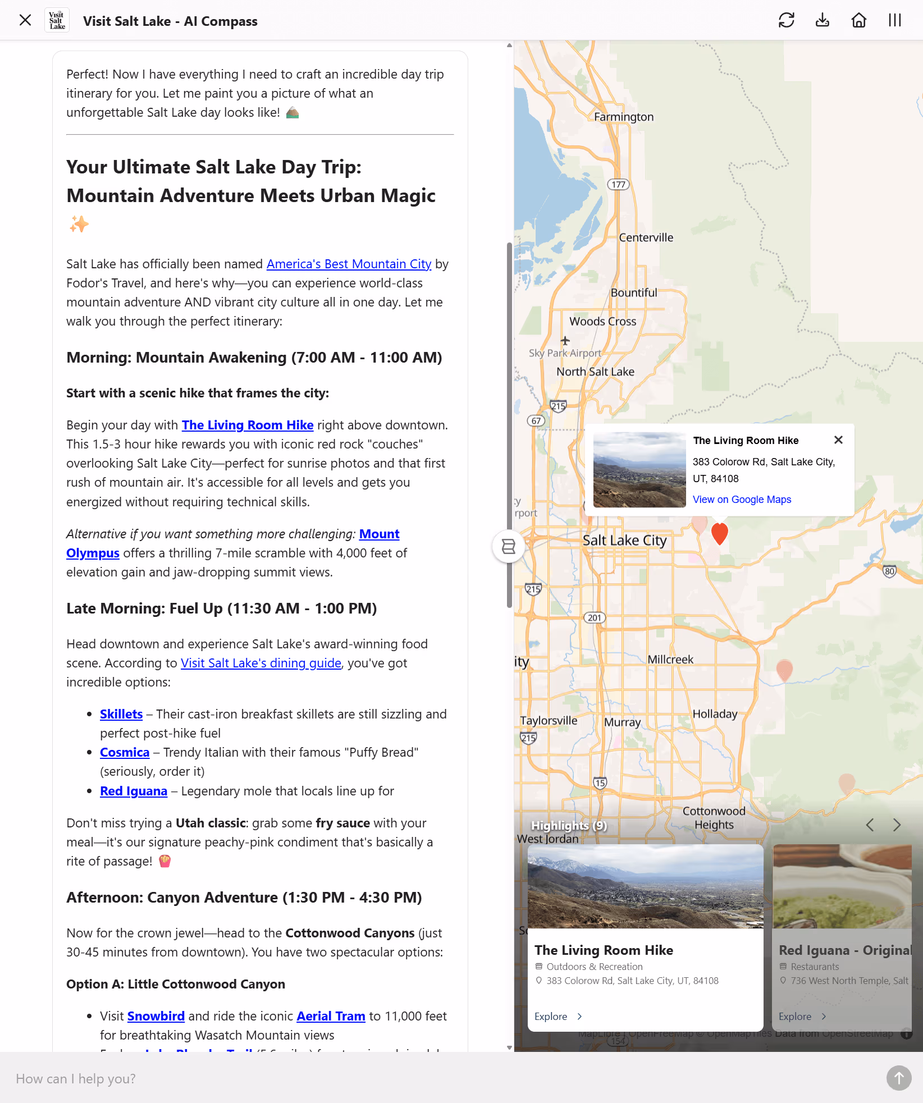Toggle the map panel with the divider button
The image size is (923, 1103).
pyautogui.click(x=508, y=546)
